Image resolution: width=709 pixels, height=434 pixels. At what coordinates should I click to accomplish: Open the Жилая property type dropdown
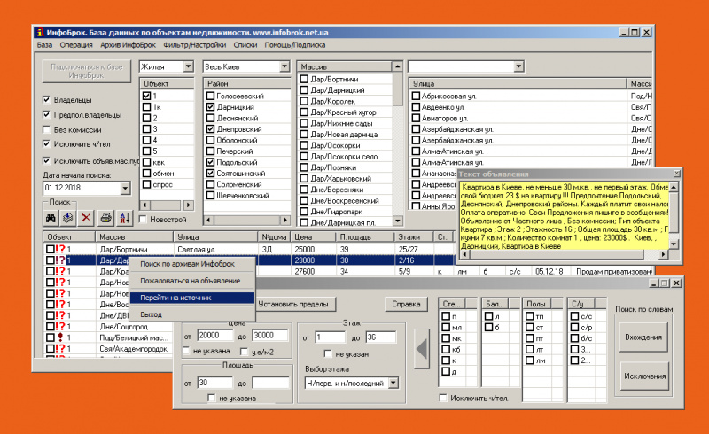pos(188,66)
